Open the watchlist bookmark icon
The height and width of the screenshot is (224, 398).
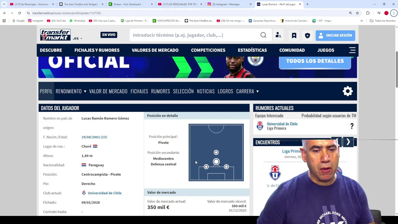point(294,35)
